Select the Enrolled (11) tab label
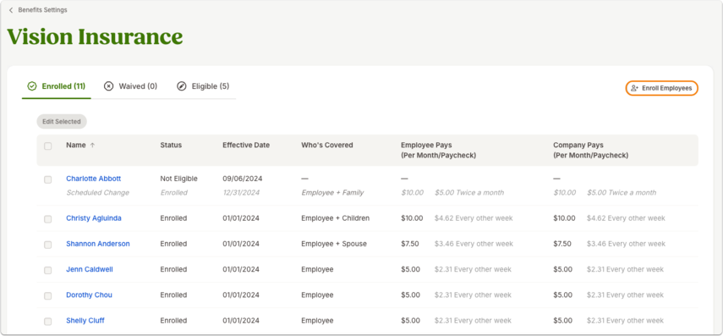The height and width of the screenshot is (336, 723). click(63, 86)
